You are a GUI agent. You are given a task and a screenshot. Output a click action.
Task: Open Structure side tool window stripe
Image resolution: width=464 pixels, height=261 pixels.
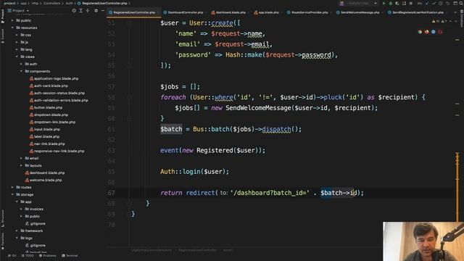pyautogui.click(x=3, y=218)
